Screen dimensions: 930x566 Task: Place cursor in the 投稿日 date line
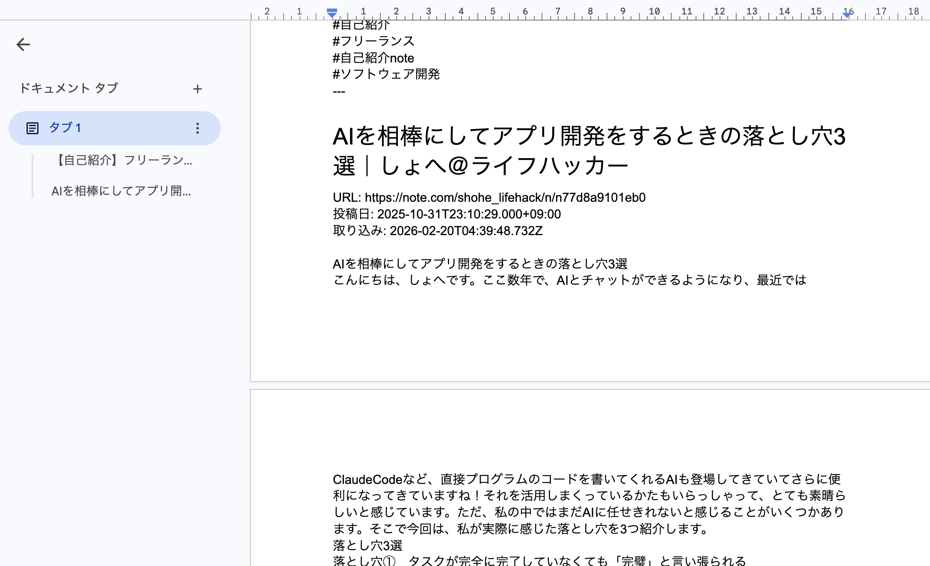coord(447,214)
